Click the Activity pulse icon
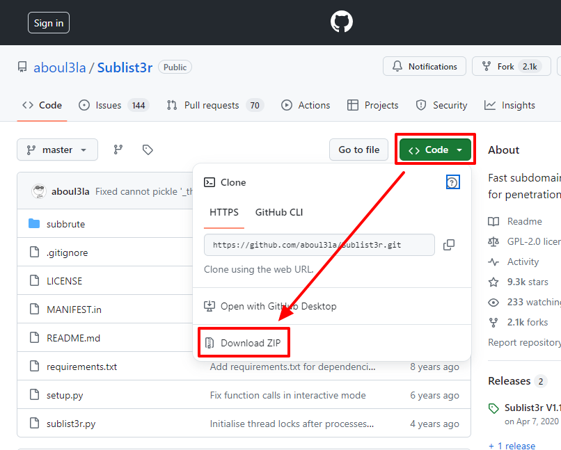561x450 pixels. 493,262
